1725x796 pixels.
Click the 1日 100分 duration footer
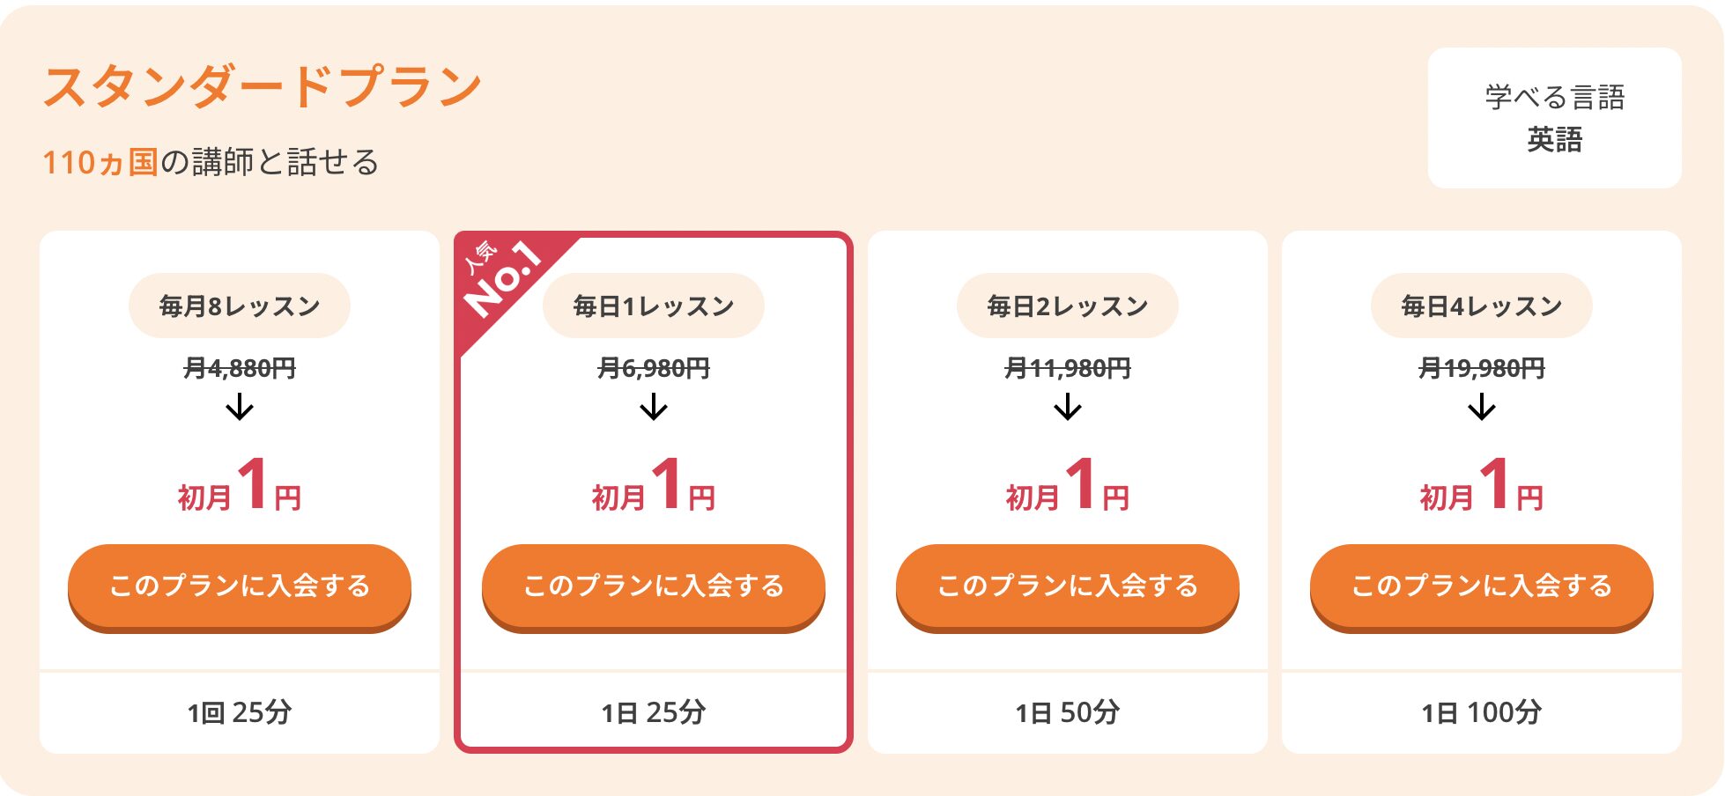[1482, 711]
